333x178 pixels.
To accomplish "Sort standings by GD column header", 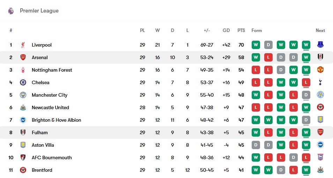I will 226,31.
